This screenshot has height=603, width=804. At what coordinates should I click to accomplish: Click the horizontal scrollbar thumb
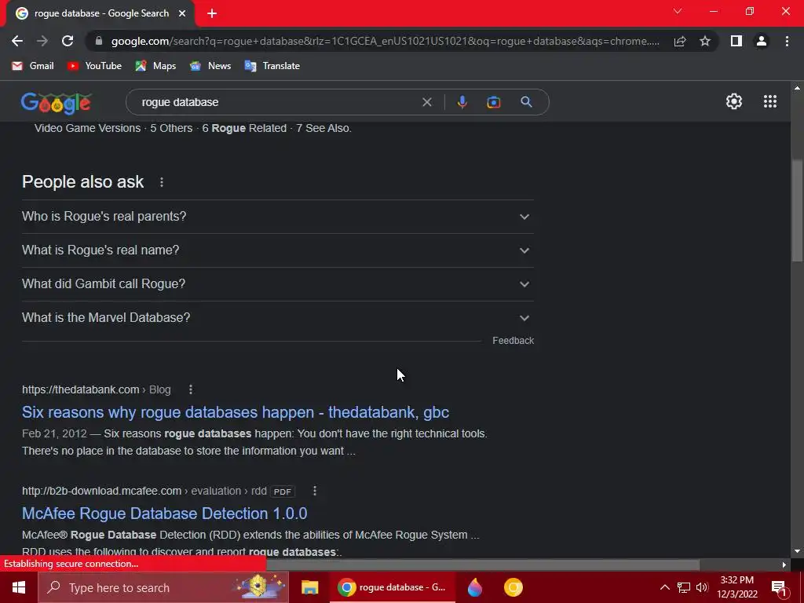483,565
